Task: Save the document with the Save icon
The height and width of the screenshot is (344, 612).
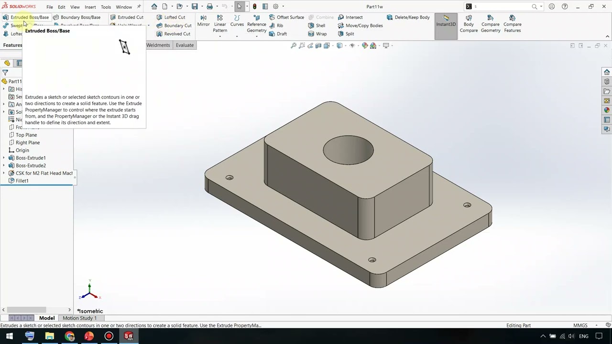Action: (195, 7)
